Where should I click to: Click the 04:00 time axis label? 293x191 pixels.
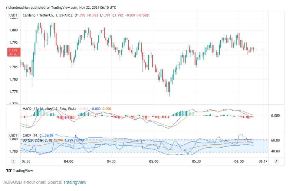69,161
